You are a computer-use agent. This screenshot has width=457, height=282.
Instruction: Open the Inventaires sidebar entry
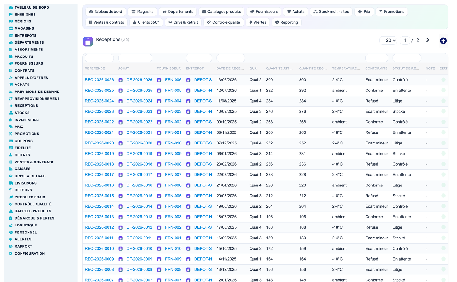pyautogui.click(x=27, y=120)
